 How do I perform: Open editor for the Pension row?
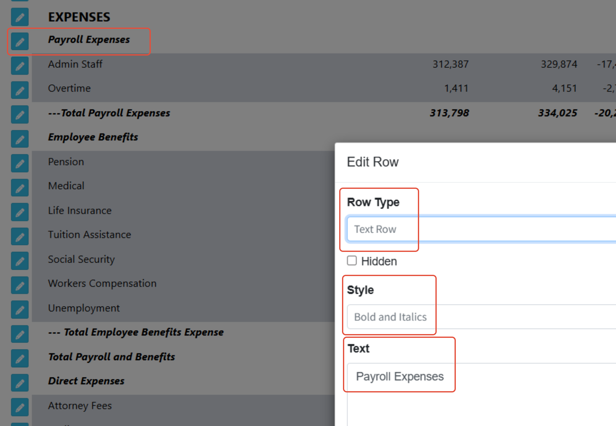[x=20, y=163]
